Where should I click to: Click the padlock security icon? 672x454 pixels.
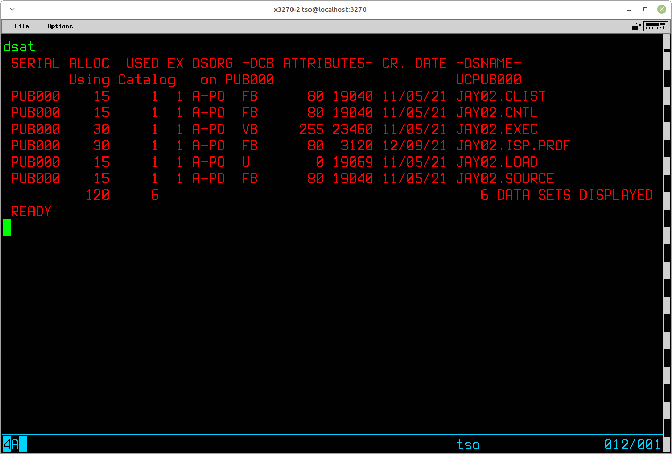tap(636, 26)
